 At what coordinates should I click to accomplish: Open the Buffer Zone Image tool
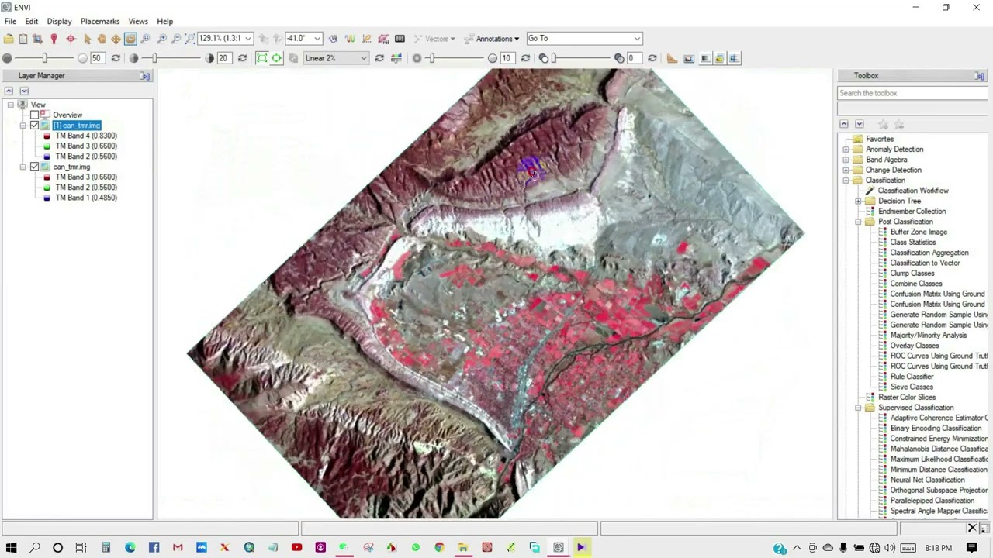click(x=919, y=232)
